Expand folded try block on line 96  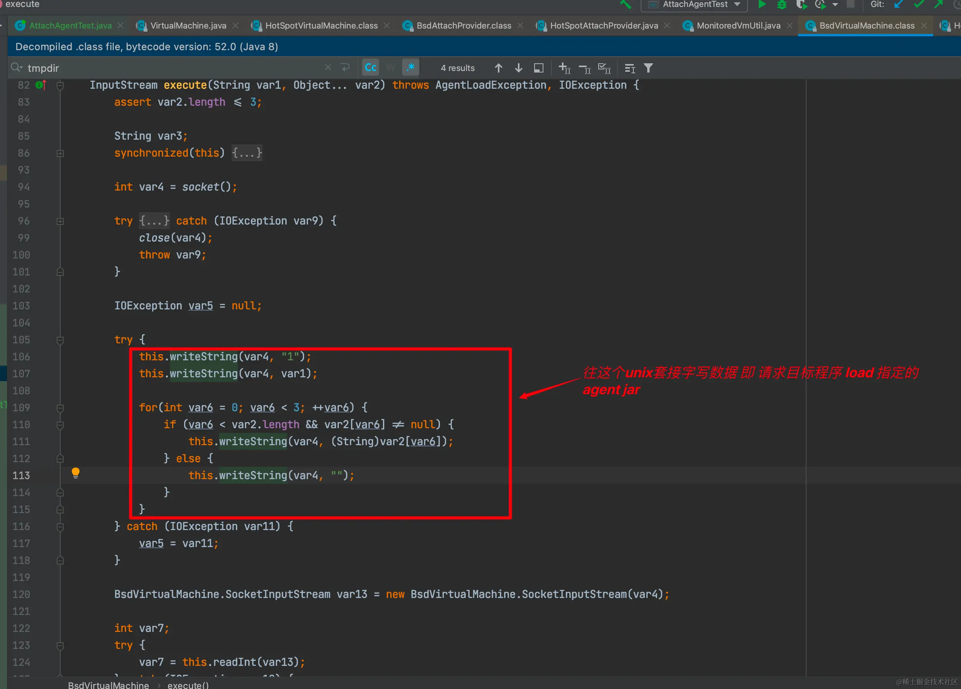[60, 221]
